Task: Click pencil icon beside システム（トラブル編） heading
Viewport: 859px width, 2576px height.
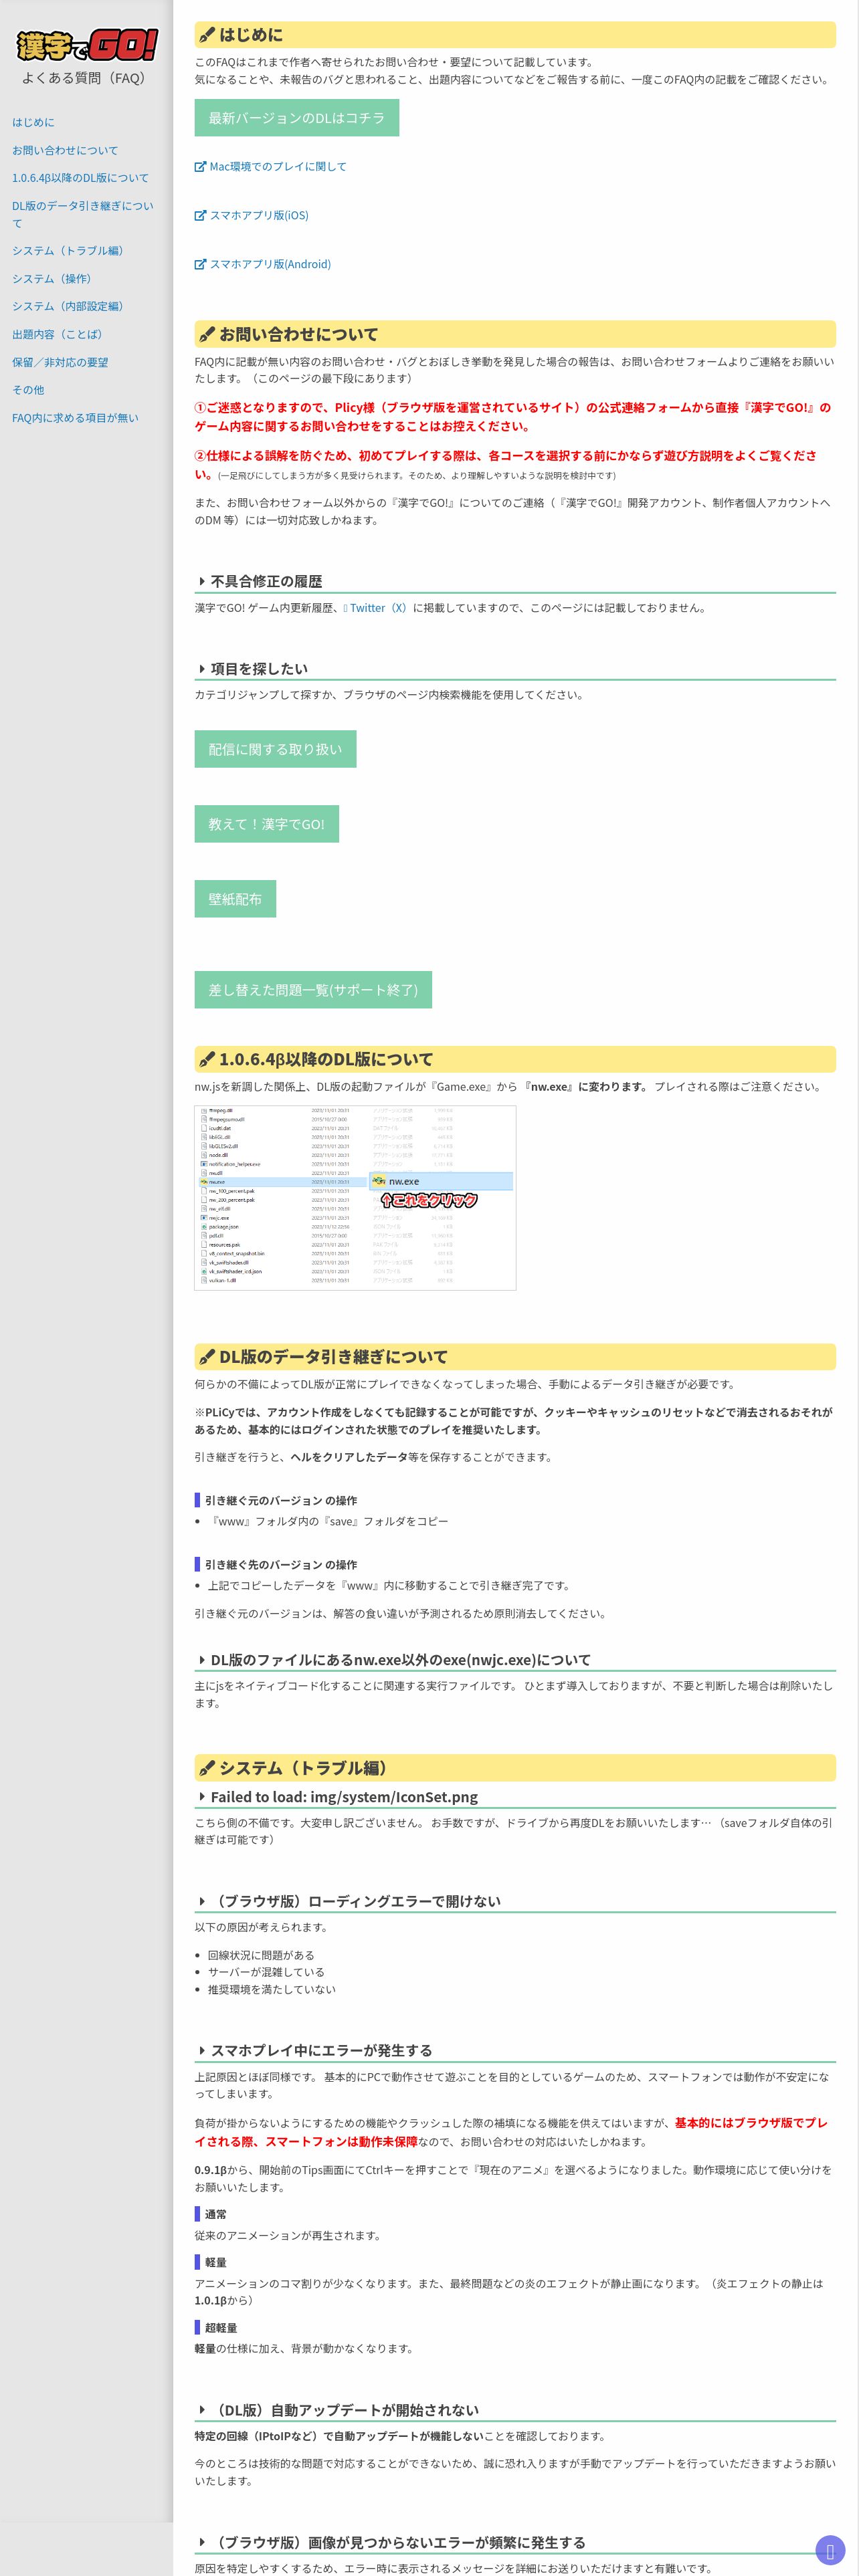Action: (x=207, y=1768)
